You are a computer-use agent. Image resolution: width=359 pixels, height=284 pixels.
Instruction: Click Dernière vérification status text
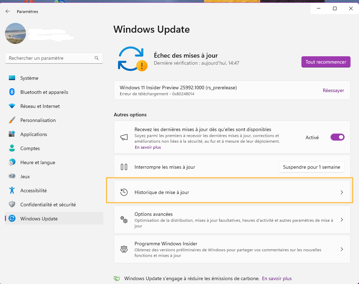click(x=196, y=63)
